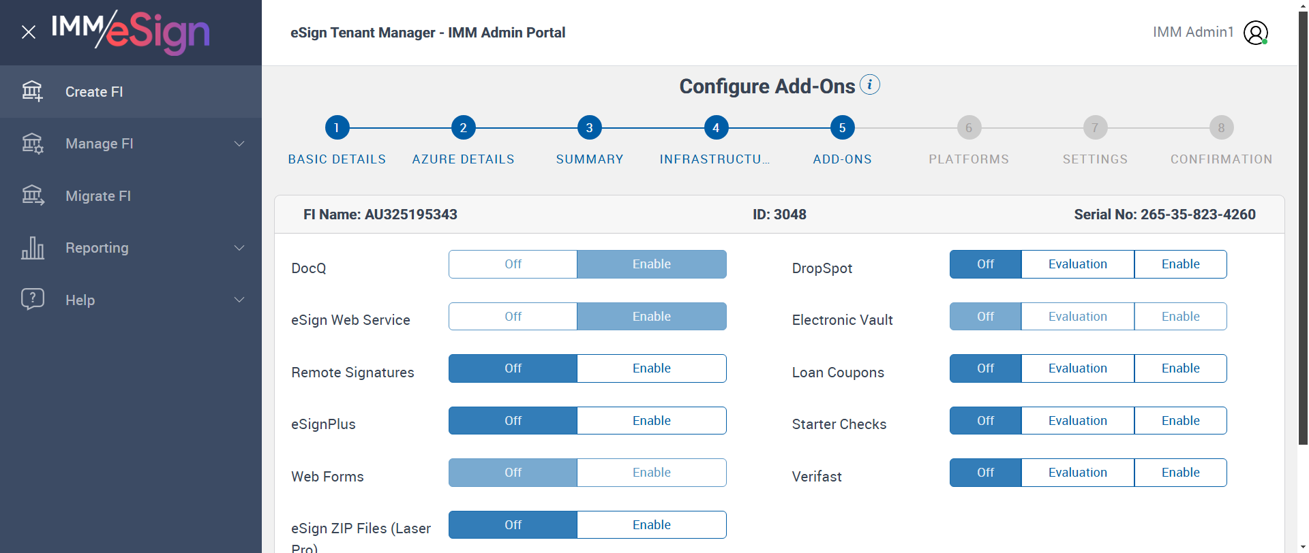Set Loan Coupons to Evaluation
The width and height of the screenshot is (1309, 553).
(1077, 368)
